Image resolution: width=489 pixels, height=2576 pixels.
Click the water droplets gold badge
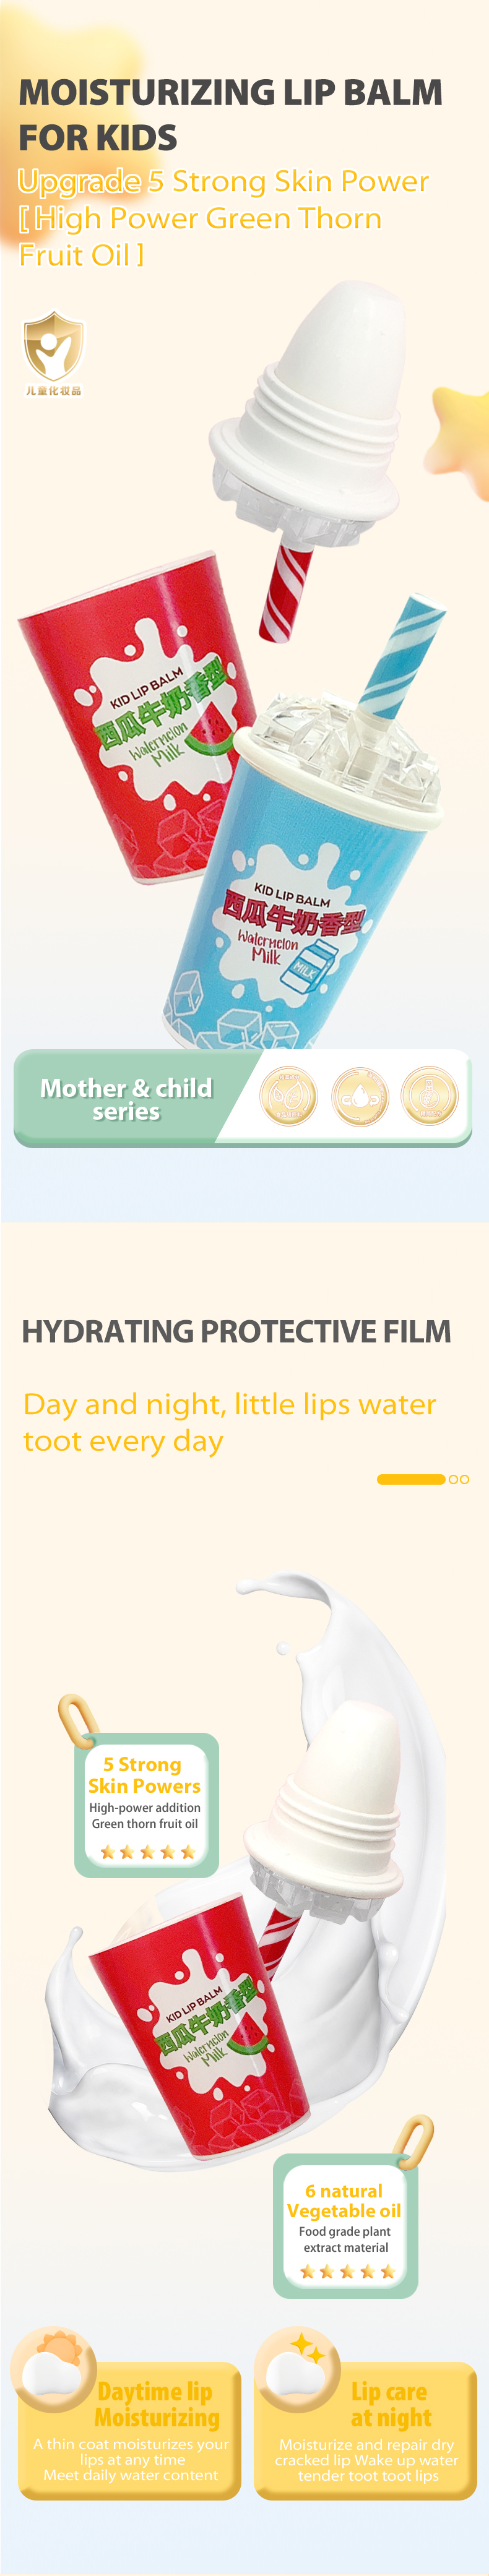288,1096
